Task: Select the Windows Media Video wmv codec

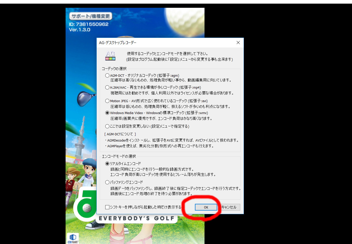Action: point(107,113)
